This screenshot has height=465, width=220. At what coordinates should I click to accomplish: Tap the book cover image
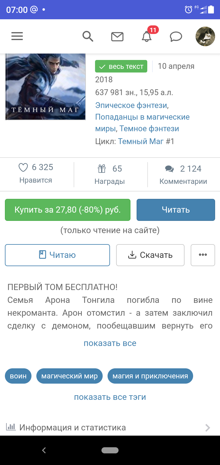click(x=45, y=87)
